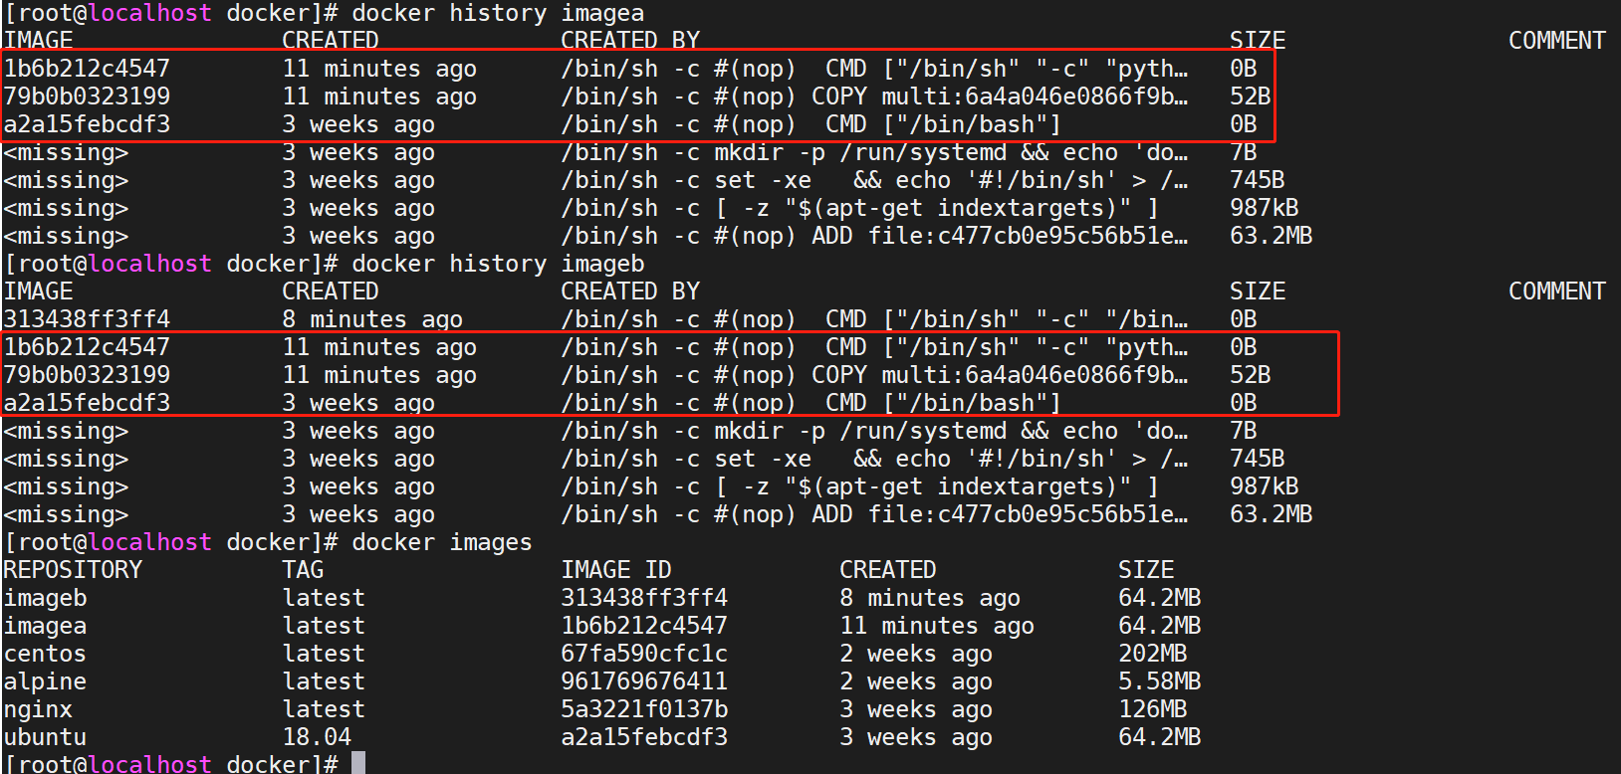The width and height of the screenshot is (1621, 774).
Task: Select the alpine repository name
Action: [45, 681]
